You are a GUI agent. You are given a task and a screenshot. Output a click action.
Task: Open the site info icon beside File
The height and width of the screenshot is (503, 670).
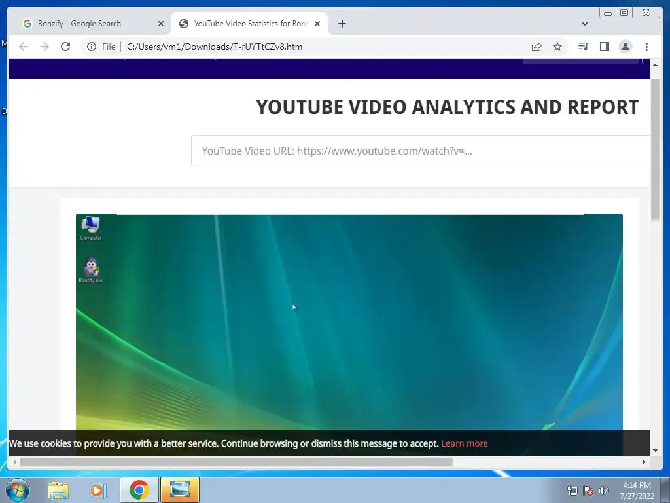point(92,47)
